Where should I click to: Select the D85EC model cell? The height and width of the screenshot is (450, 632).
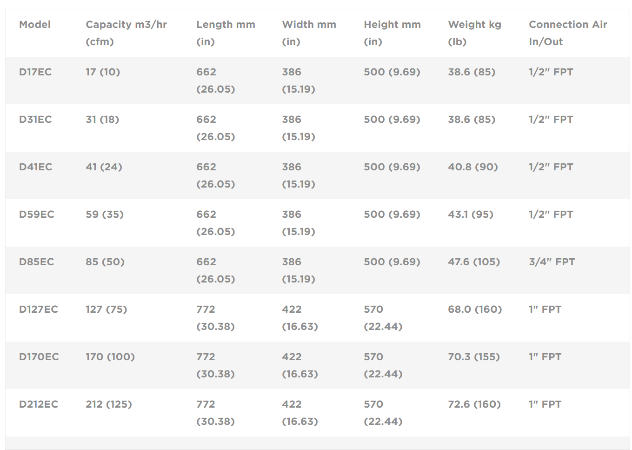36,262
